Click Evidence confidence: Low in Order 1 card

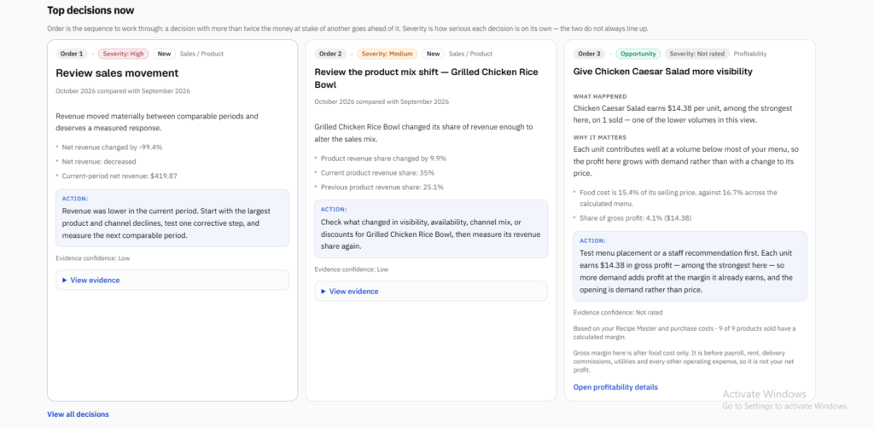pyautogui.click(x=92, y=258)
